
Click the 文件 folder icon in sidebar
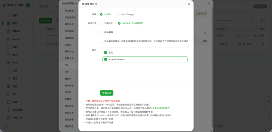[x=8, y=70]
